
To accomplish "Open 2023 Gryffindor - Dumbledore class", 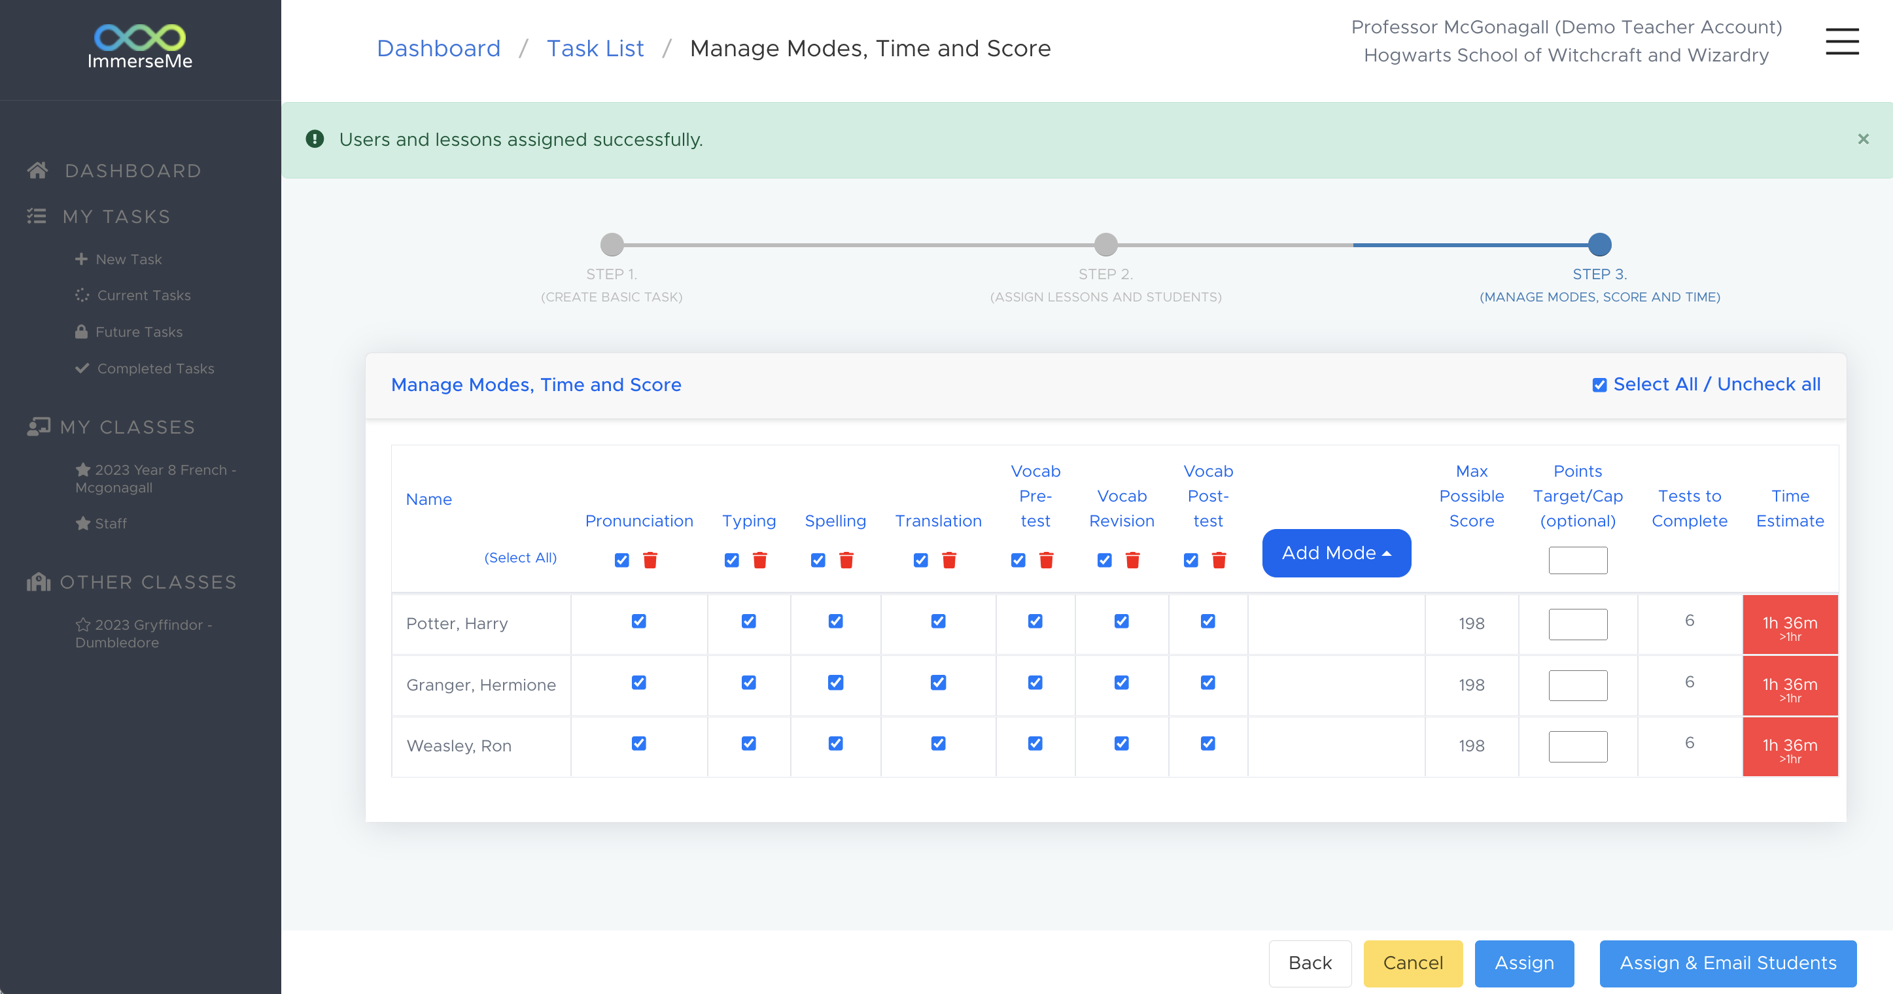I will click(143, 633).
